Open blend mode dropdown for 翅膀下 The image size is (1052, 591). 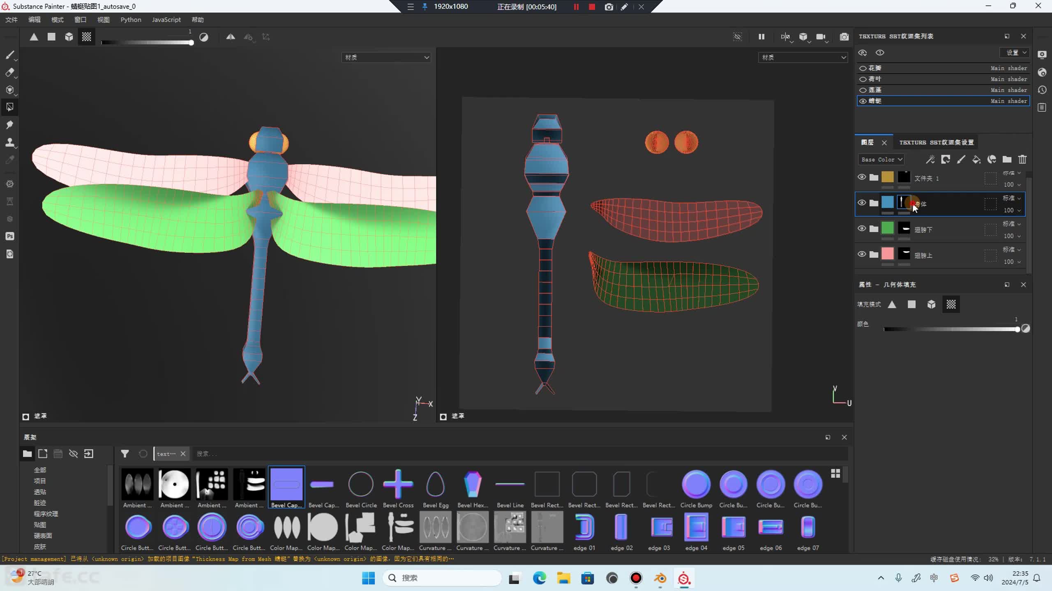(x=1011, y=224)
